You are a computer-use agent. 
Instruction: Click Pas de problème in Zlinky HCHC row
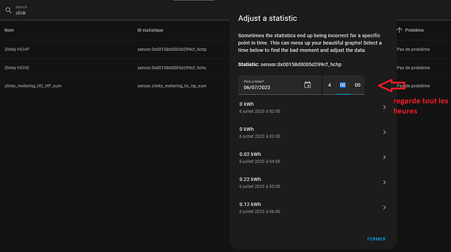413,67
